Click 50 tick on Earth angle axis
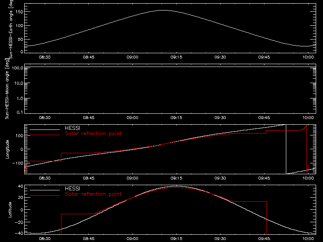 (x=21, y=39)
